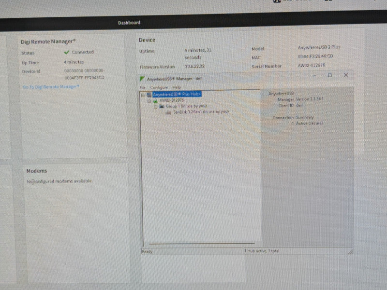This screenshot has height=290, width=387.
Task: Click the green Connected check mark
Action: coord(66,52)
